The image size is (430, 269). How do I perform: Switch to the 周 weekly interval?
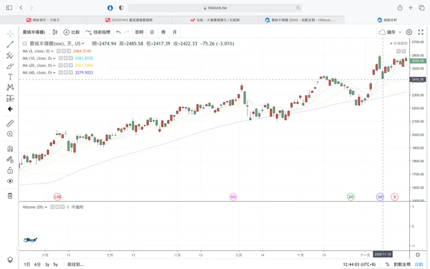point(163,33)
